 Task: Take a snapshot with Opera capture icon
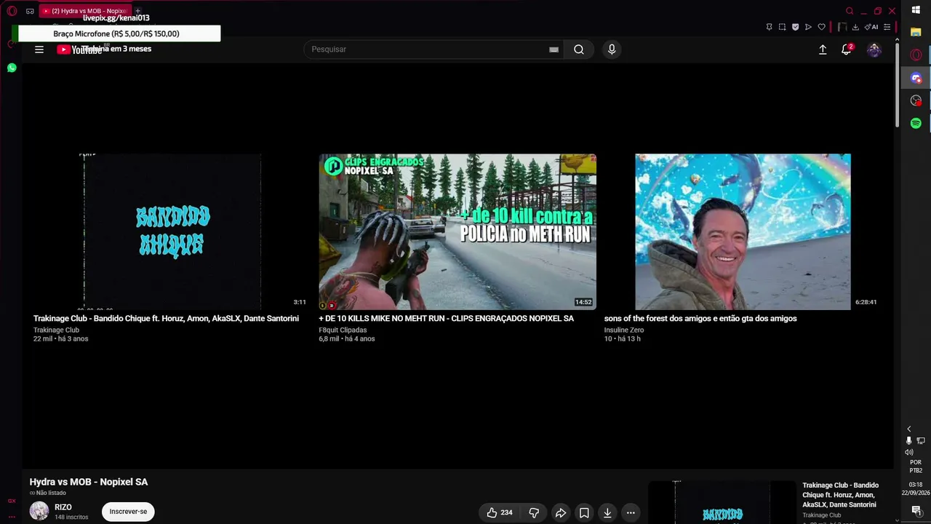[782, 27]
